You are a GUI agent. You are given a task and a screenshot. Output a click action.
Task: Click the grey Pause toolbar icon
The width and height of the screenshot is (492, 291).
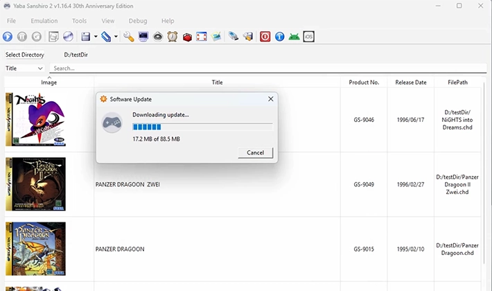(22, 37)
